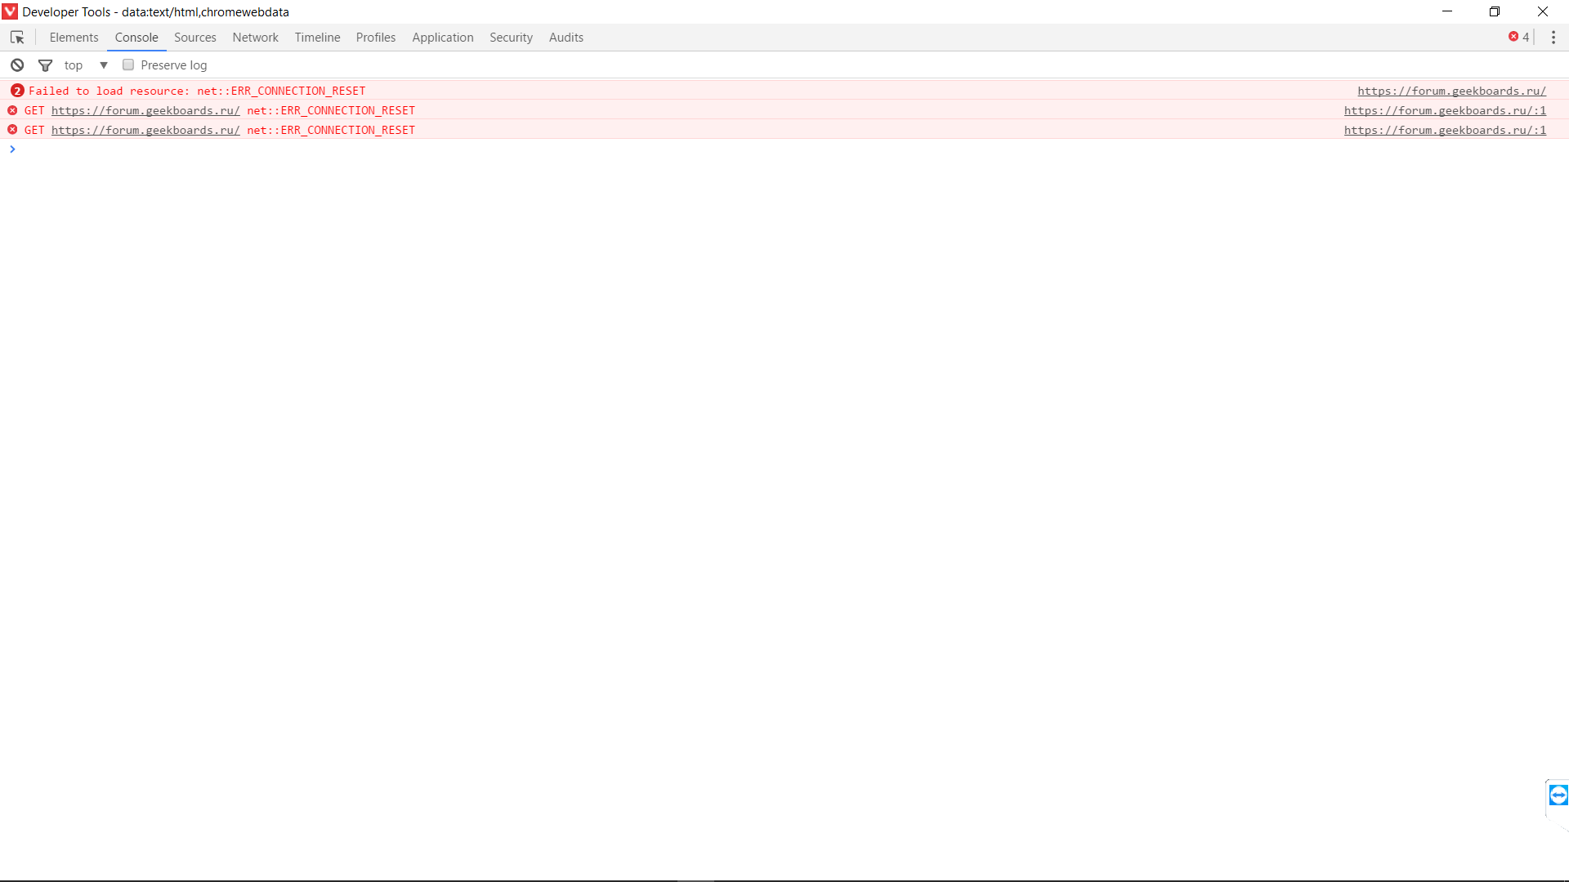The height and width of the screenshot is (882, 1569).
Task: Click the TeamViewer side panel icon
Action: coord(1558,795)
